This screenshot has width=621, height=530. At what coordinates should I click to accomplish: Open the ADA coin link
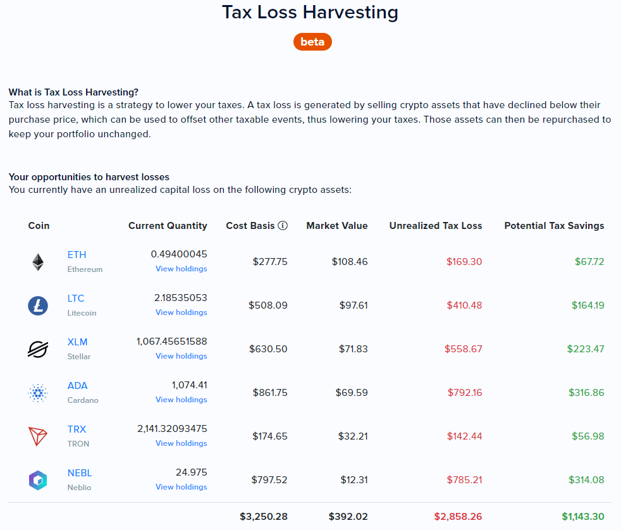click(x=77, y=385)
